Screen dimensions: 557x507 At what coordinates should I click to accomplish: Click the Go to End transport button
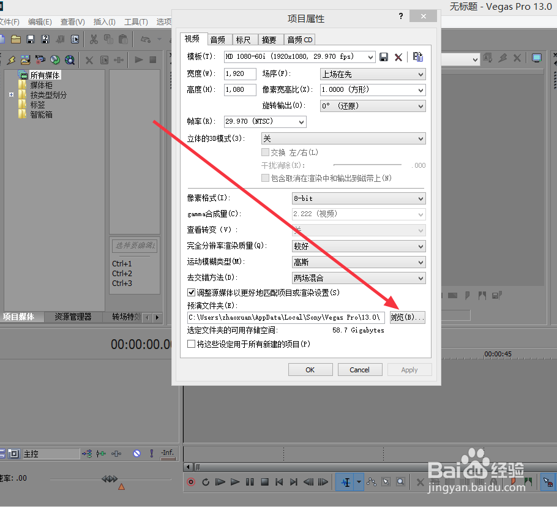(x=294, y=482)
